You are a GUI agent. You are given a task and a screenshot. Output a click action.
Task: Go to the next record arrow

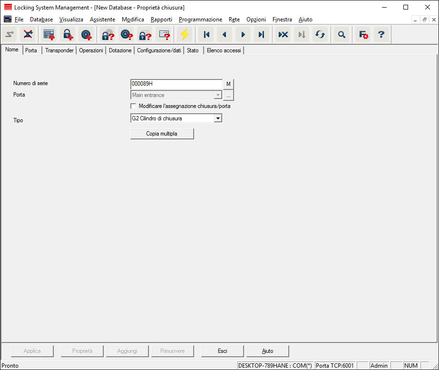[x=243, y=35]
